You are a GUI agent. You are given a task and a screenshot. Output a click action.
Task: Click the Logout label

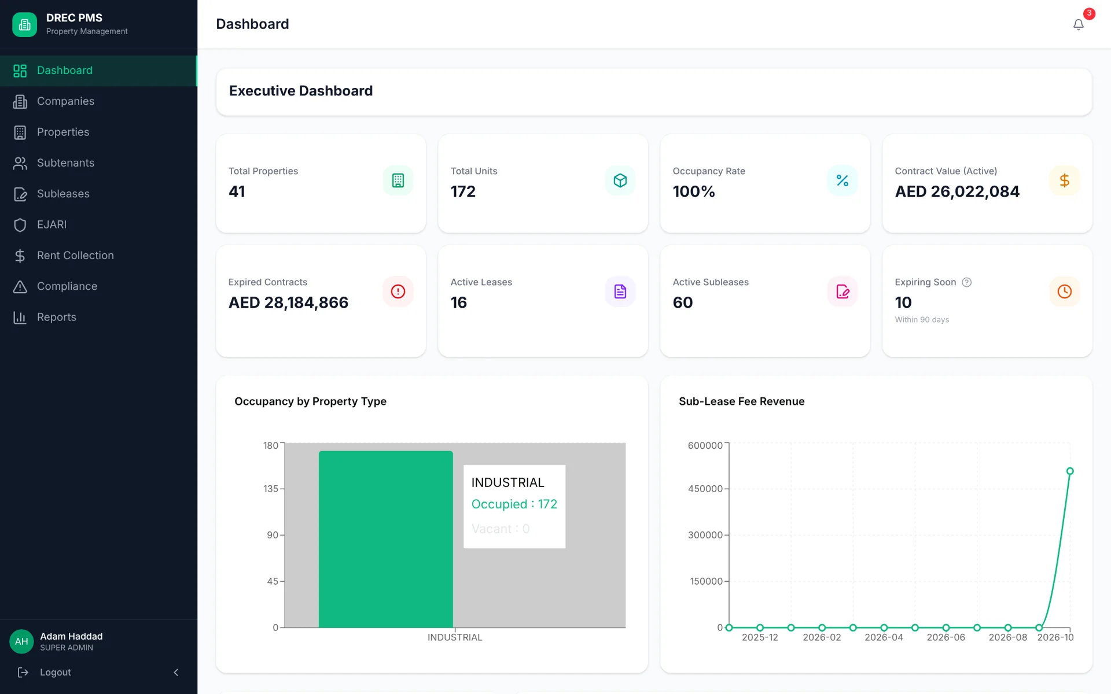(56, 672)
